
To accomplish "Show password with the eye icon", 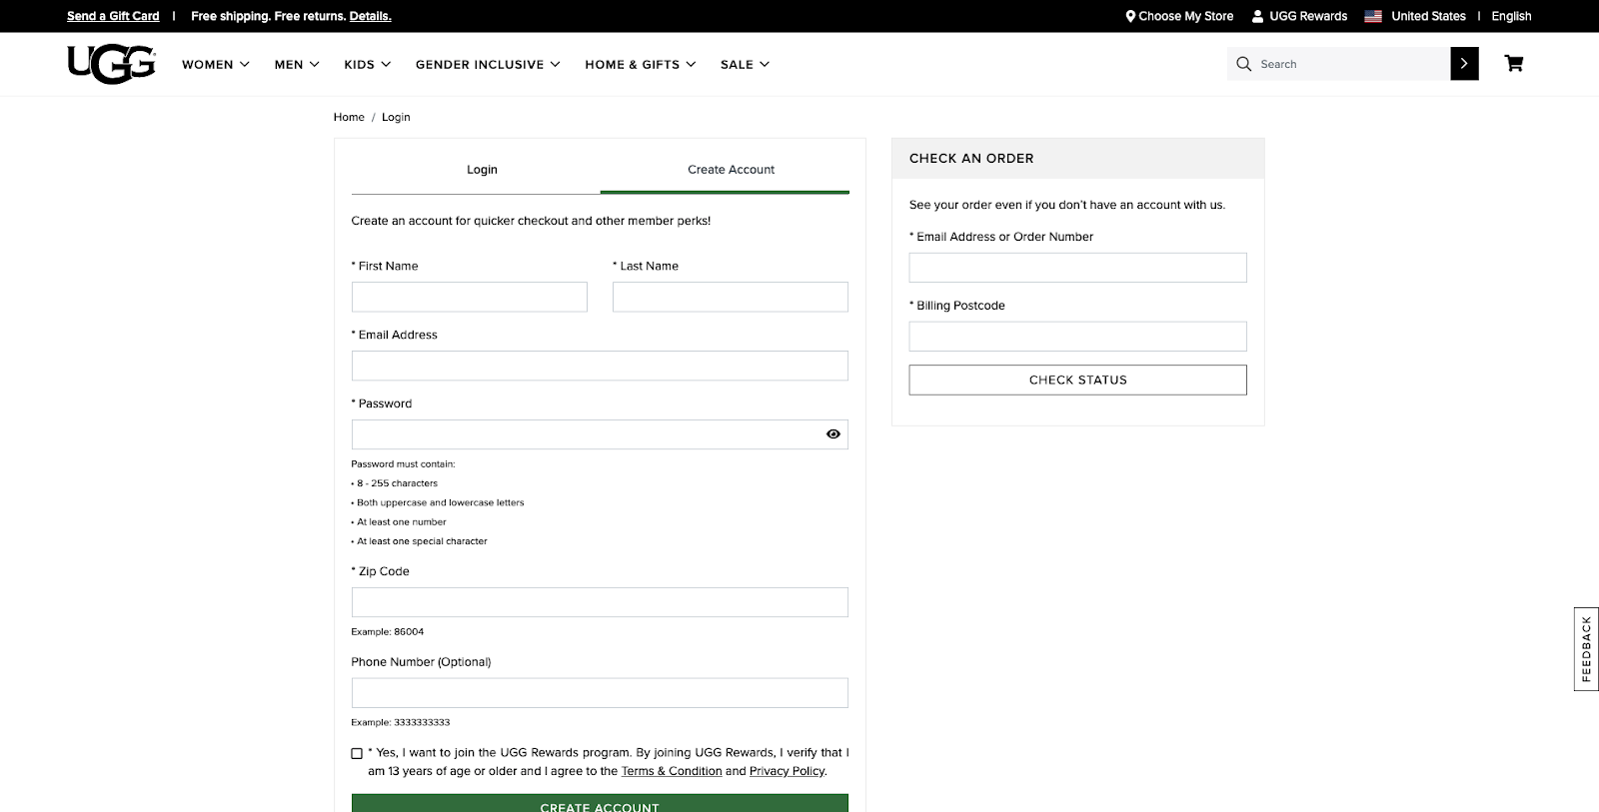I will 833,434.
